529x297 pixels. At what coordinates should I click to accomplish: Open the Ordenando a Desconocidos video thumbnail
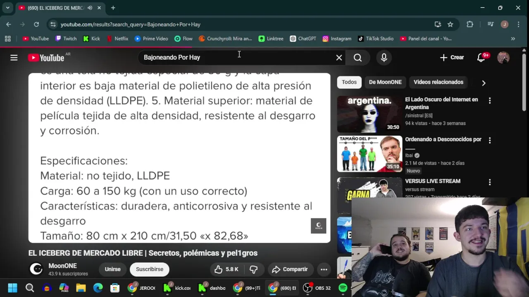click(x=369, y=154)
